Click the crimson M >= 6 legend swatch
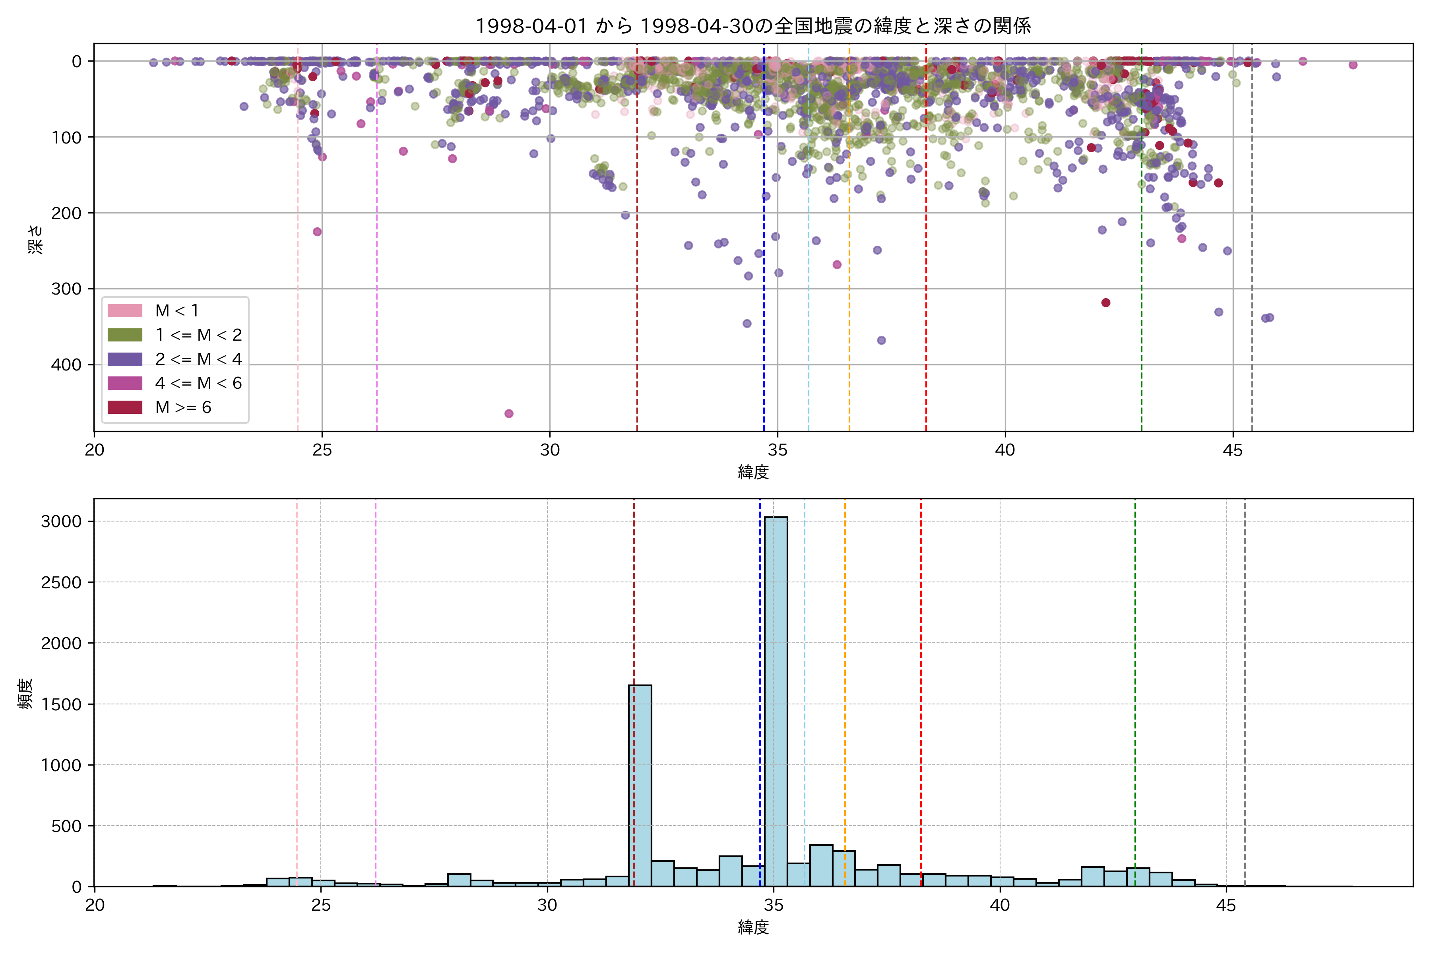 pyautogui.click(x=125, y=407)
